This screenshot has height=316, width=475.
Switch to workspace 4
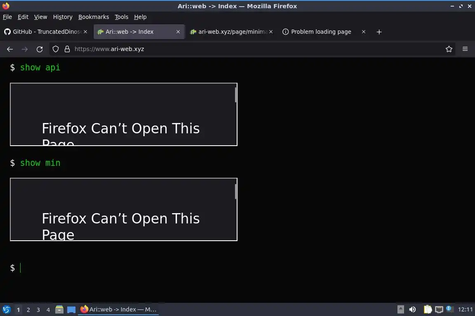point(48,310)
